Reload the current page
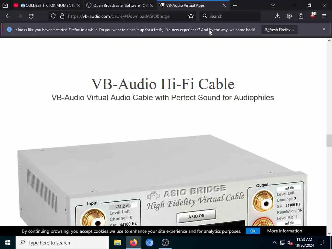The width and height of the screenshot is (332, 249). pyautogui.click(x=31, y=16)
